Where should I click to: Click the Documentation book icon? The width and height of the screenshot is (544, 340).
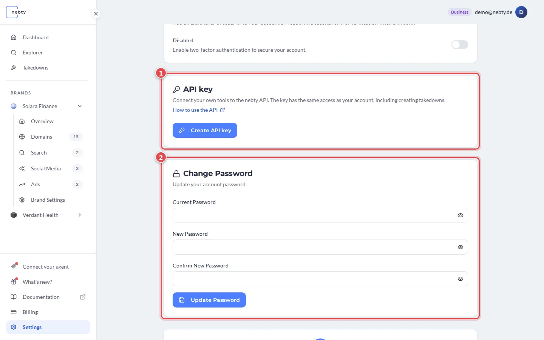pos(14,297)
